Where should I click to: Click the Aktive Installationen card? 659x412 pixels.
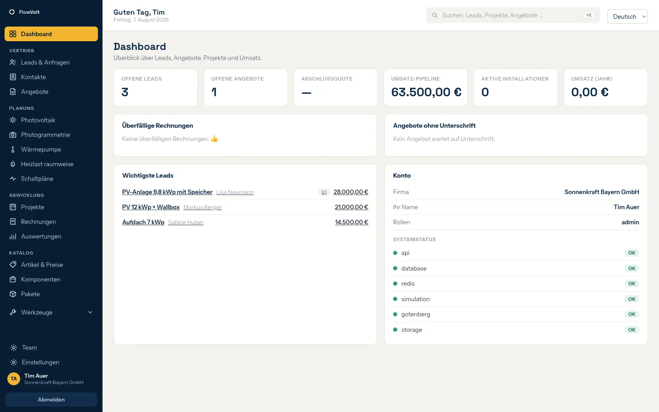point(516,87)
